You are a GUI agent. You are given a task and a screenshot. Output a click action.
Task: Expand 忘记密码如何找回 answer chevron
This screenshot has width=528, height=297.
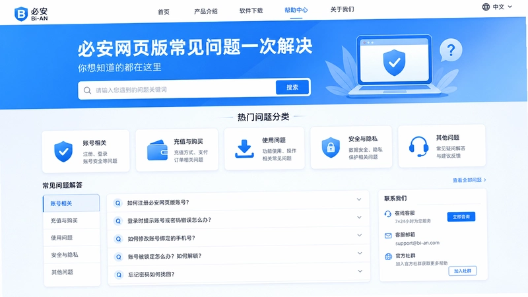[x=360, y=271]
